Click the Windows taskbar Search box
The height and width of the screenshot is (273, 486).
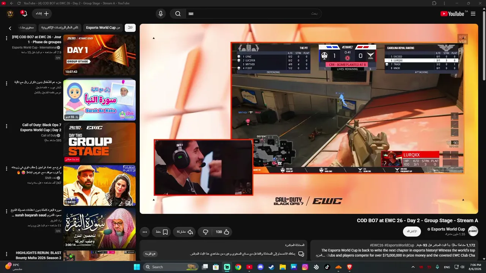172,267
